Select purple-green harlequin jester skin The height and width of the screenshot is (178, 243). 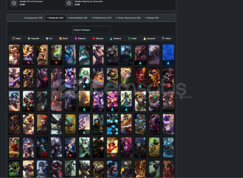112,124
